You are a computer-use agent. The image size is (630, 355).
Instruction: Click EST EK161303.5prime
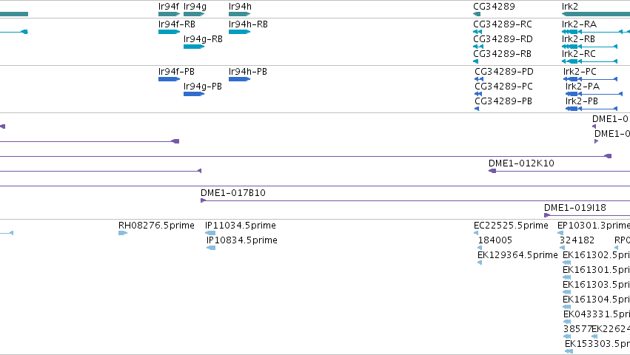pyautogui.click(x=567, y=292)
